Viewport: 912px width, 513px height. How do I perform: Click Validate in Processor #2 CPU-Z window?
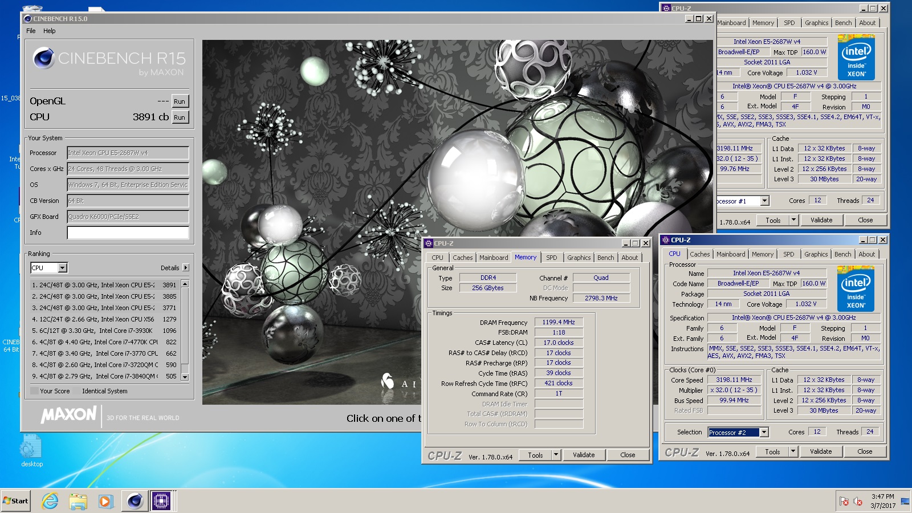[821, 451]
